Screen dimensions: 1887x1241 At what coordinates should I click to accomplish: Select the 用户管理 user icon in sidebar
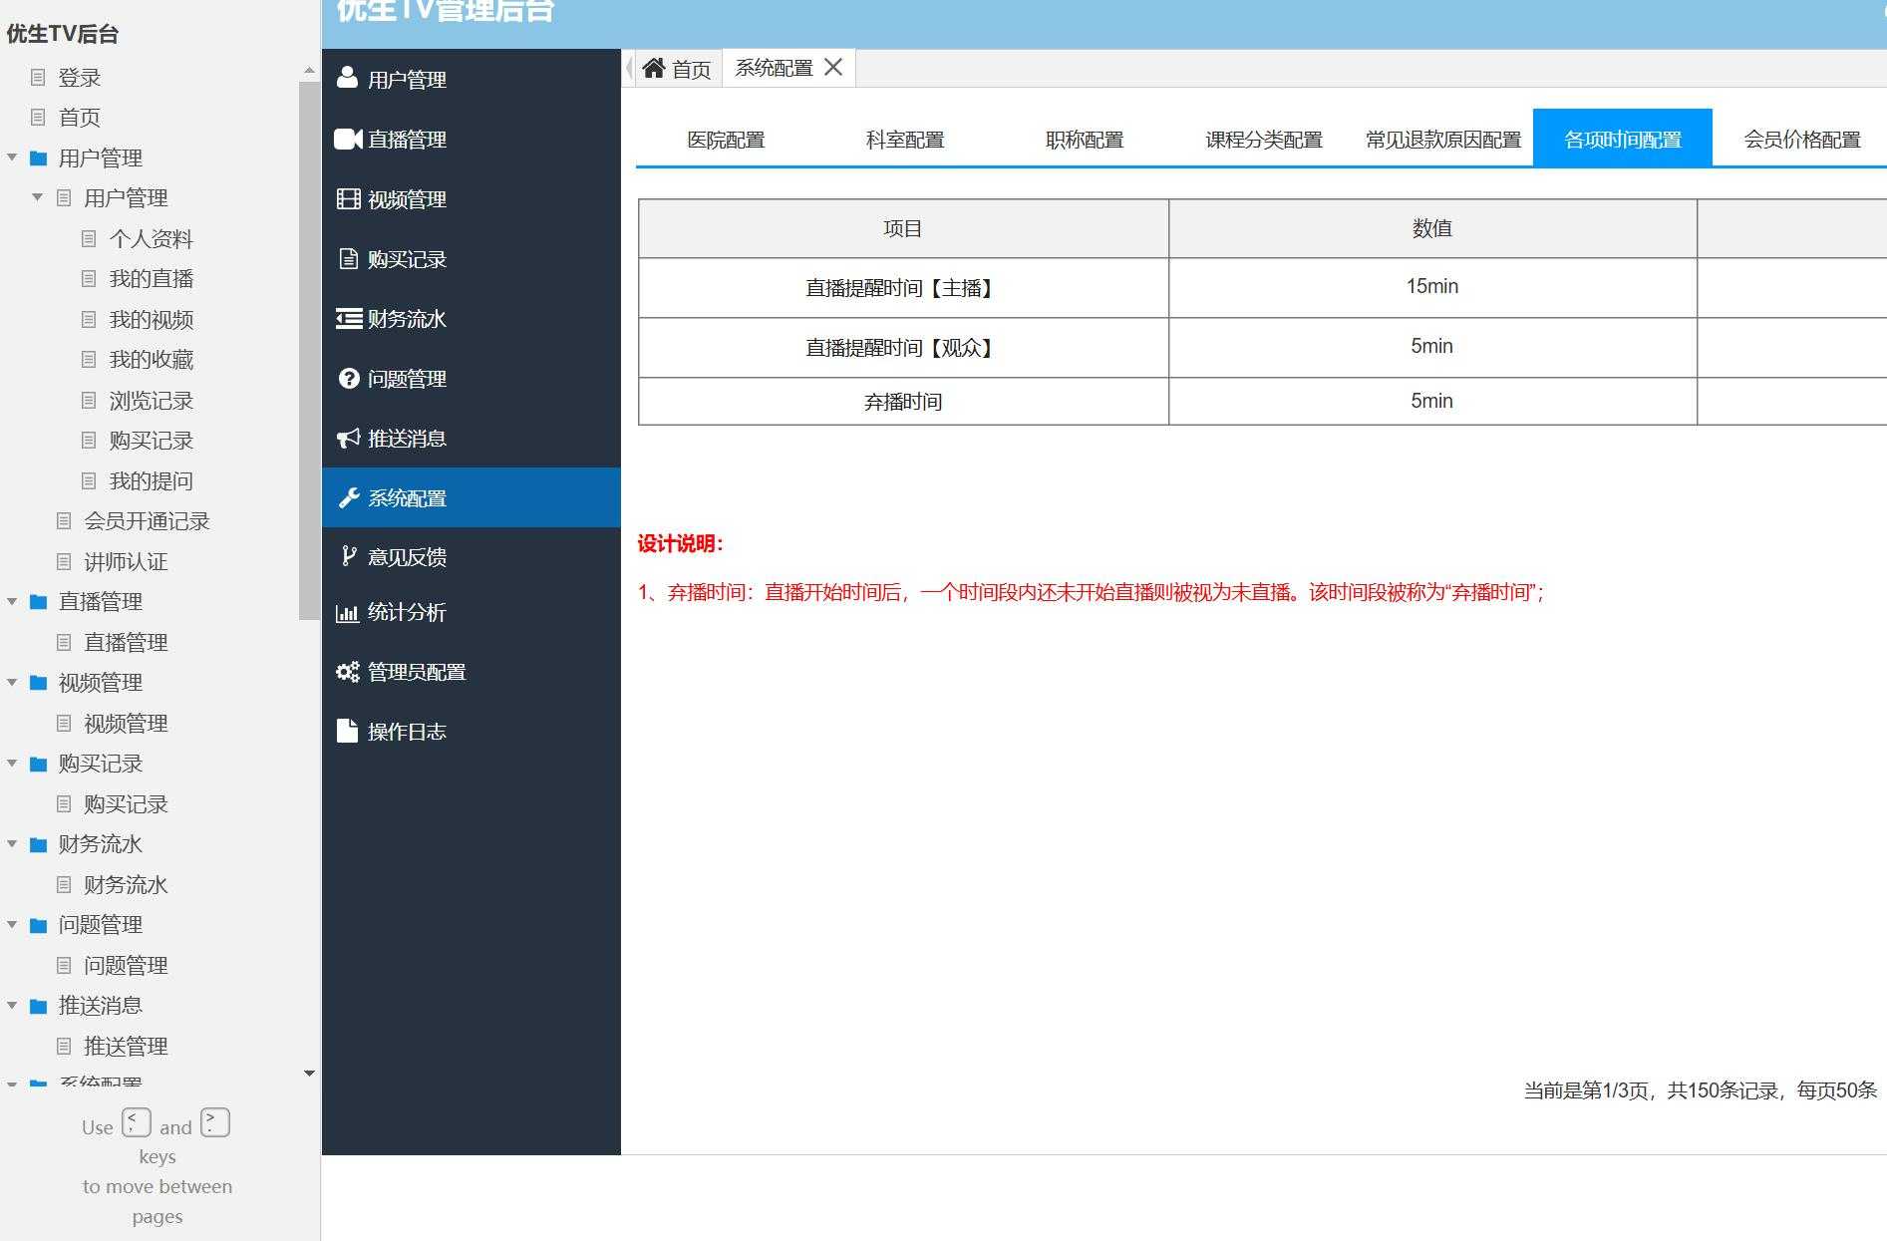pyautogui.click(x=347, y=79)
